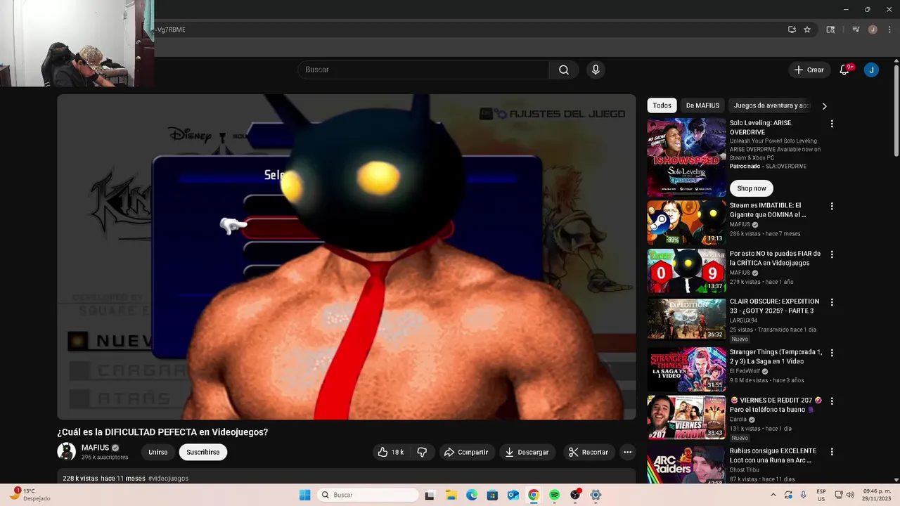This screenshot has height=506, width=900.
Task: Open the blue J account avatar on YouTube
Action: tap(871, 70)
